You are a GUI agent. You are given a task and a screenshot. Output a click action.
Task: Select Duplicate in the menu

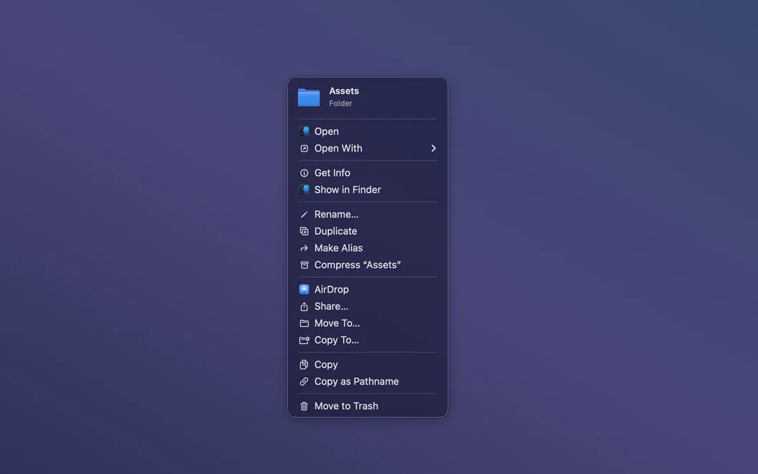[x=368, y=231]
